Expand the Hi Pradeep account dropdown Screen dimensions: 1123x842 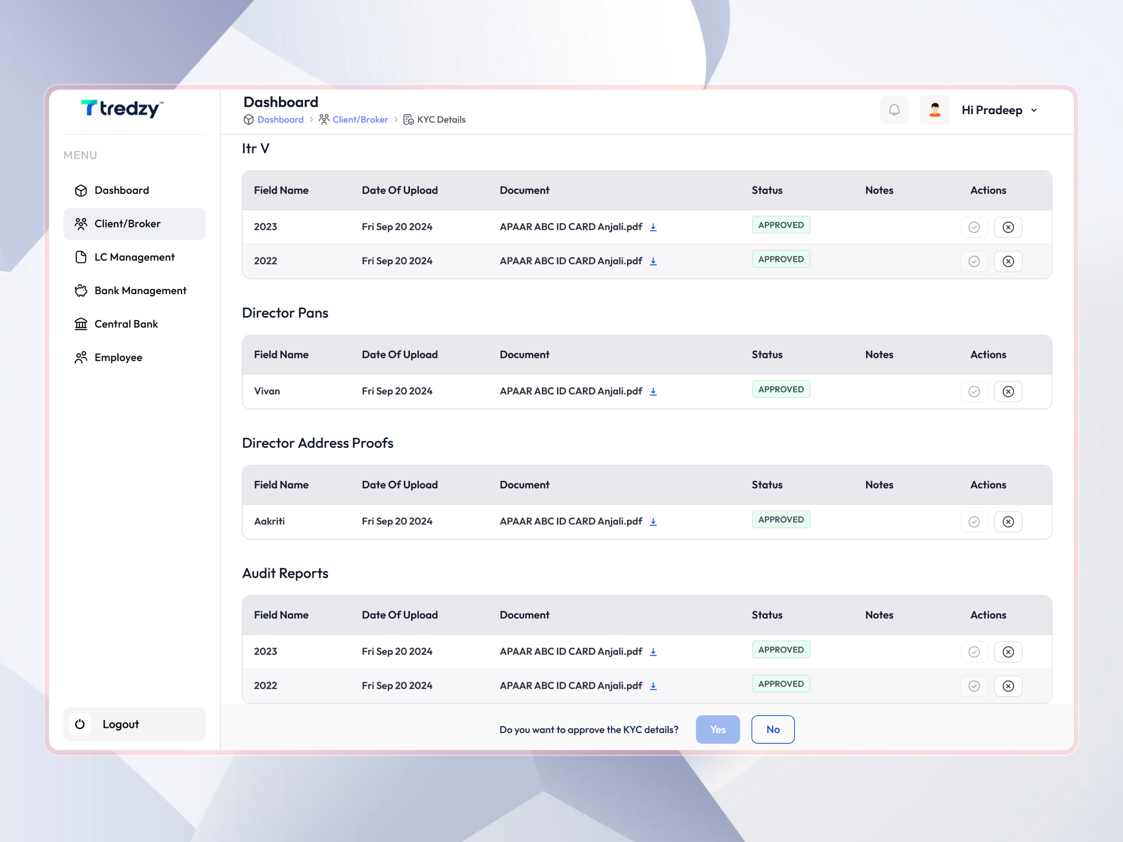click(998, 109)
